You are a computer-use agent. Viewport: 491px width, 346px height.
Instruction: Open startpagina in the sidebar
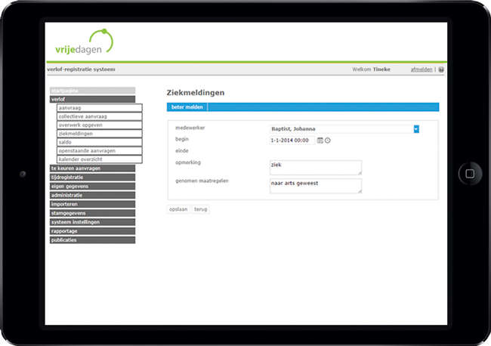(92, 91)
